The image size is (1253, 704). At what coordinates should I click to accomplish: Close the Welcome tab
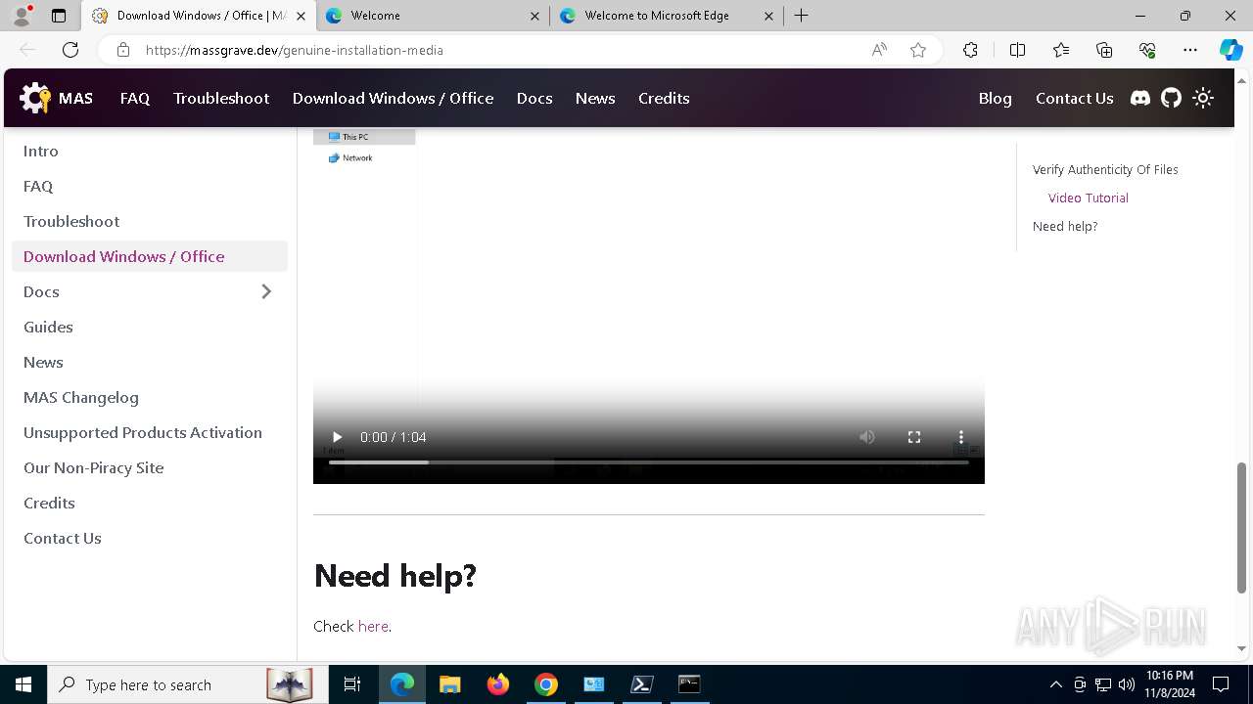click(534, 16)
